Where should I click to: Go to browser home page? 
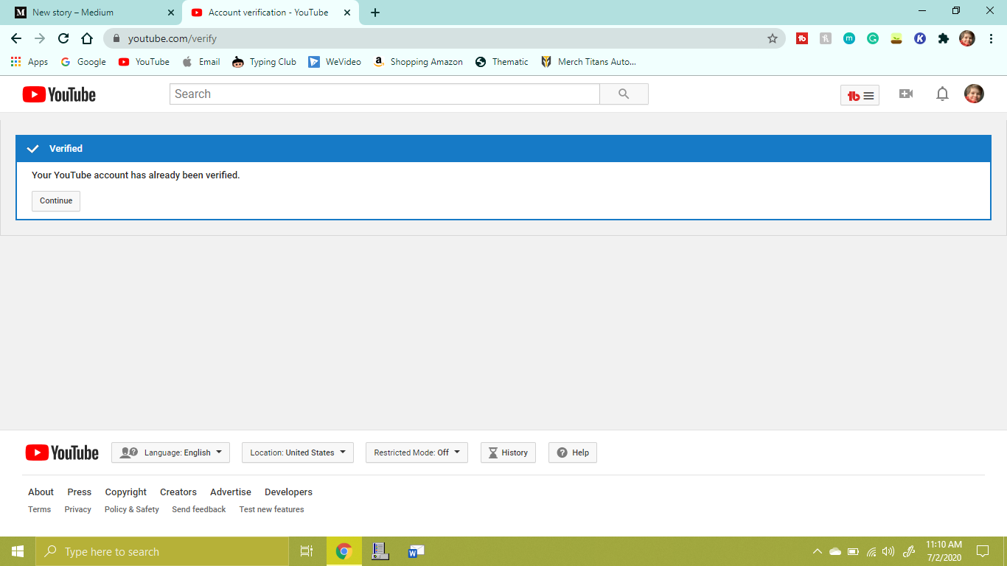[87, 38]
